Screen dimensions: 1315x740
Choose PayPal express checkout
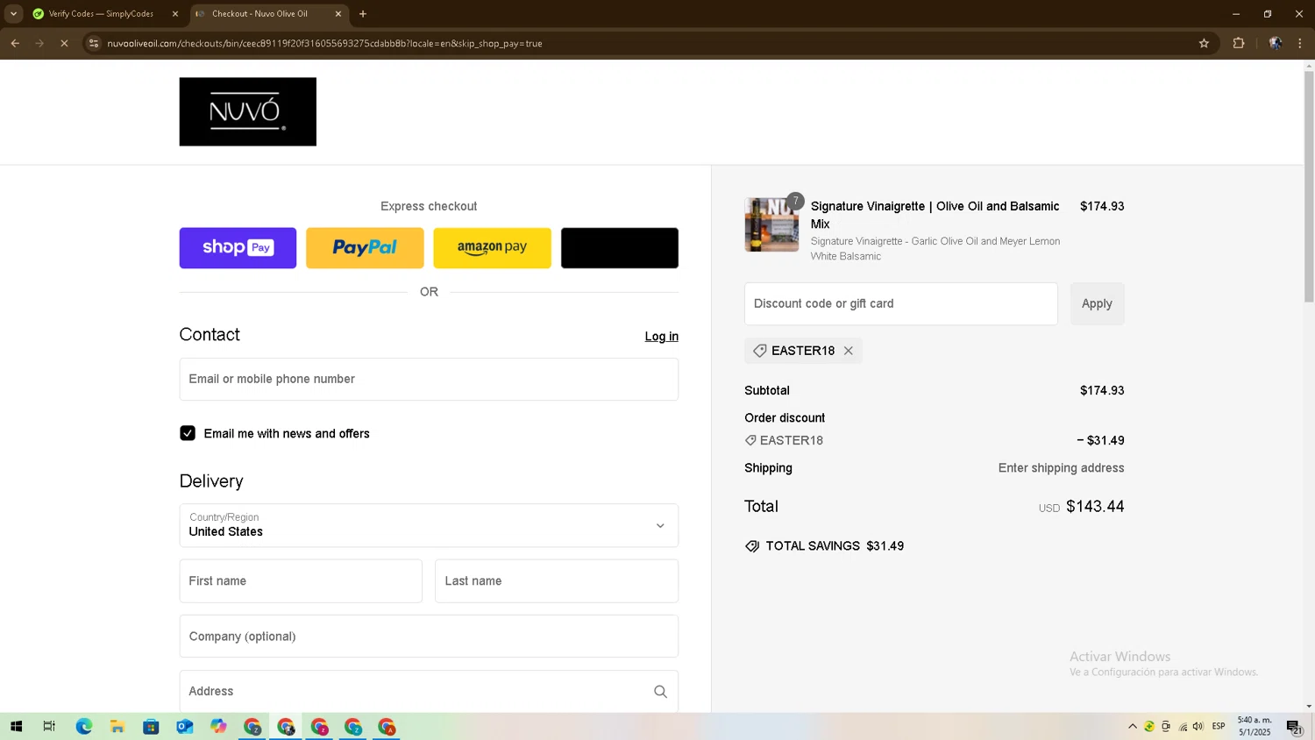coord(365,248)
